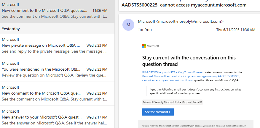Click the Wed 2:17 PM timestamp

coord(97,117)
